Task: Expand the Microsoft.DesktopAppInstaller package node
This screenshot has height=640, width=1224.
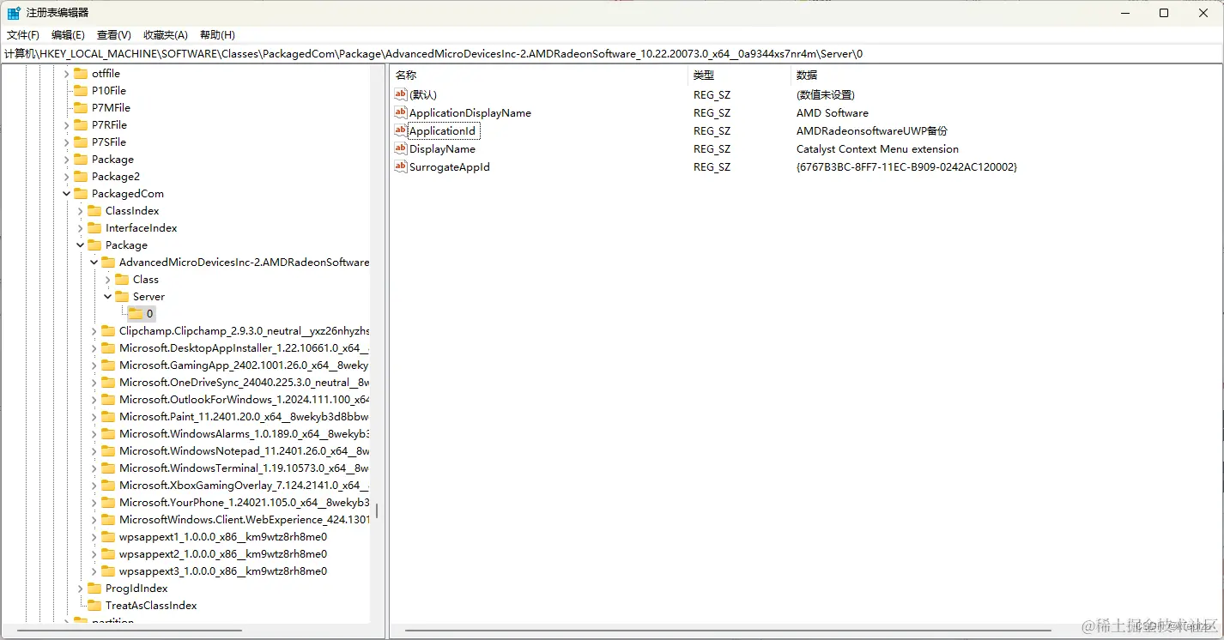Action: tap(94, 348)
